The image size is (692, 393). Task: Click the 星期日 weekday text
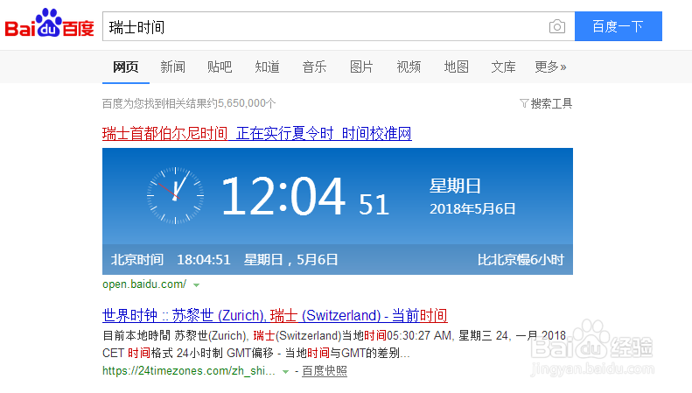[455, 186]
